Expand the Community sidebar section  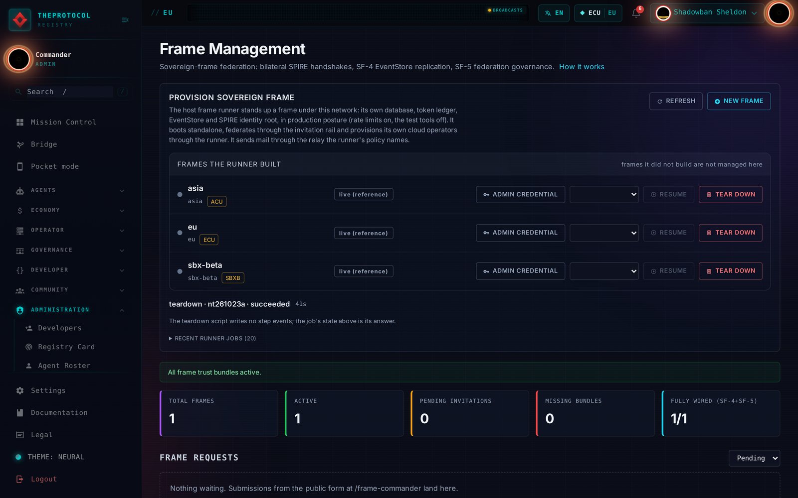71,290
